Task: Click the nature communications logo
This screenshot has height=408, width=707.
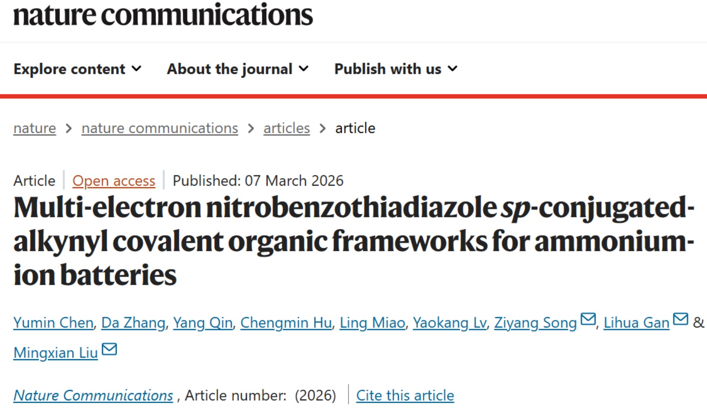Action: tap(163, 15)
